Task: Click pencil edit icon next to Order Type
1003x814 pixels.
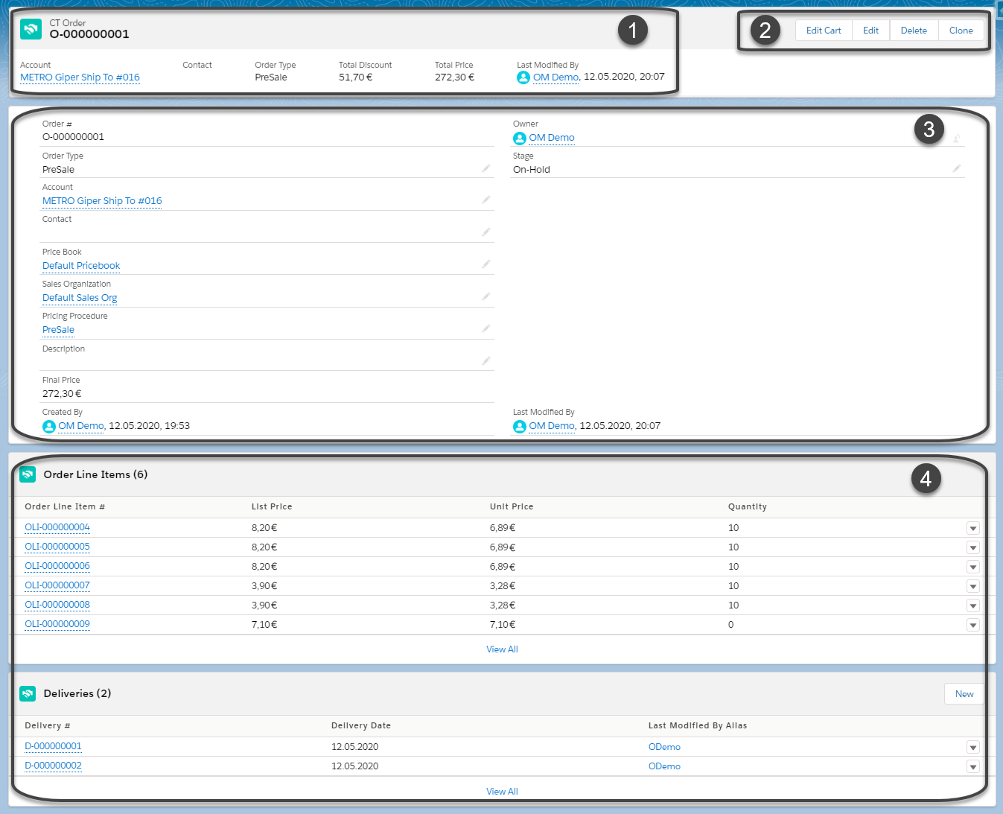Action: (x=486, y=168)
